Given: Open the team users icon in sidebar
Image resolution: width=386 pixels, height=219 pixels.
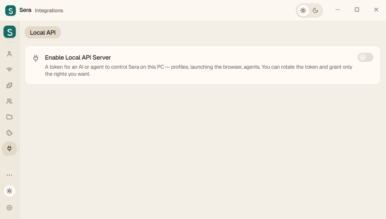Looking at the screenshot, I should tap(9, 101).
